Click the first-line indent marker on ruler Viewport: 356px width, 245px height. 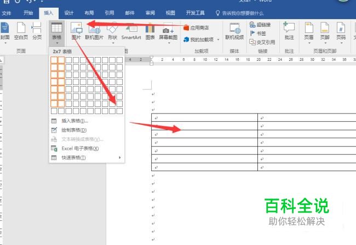point(151,58)
